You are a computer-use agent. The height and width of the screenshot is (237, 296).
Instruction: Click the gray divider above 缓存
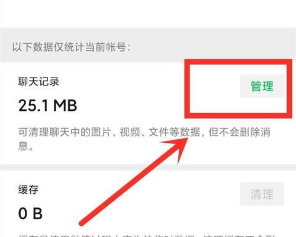coord(148,167)
